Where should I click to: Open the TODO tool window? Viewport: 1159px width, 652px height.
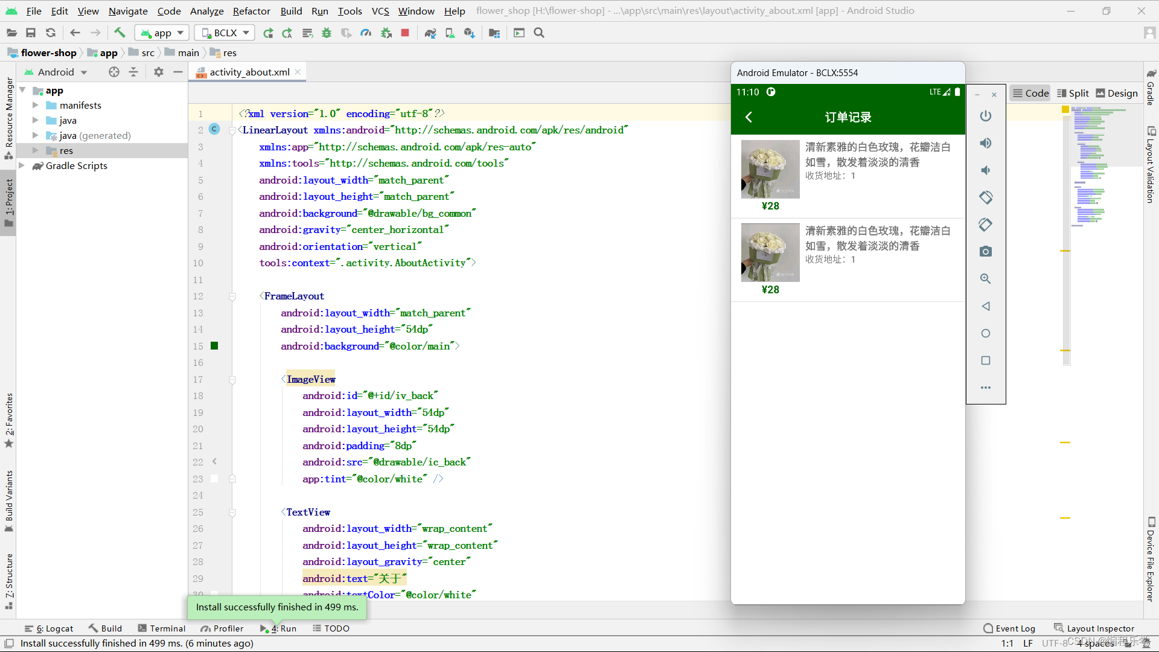tap(331, 628)
